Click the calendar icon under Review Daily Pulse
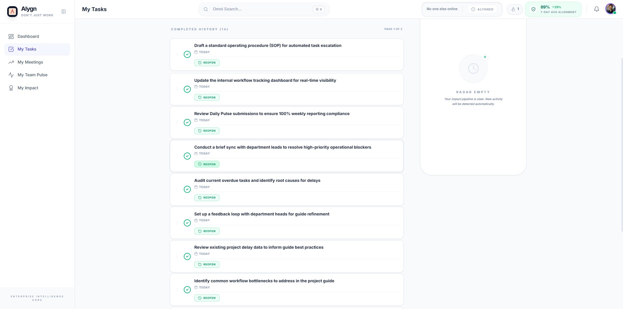Viewport: 623px width, 309px height. pyautogui.click(x=196, y=120)
